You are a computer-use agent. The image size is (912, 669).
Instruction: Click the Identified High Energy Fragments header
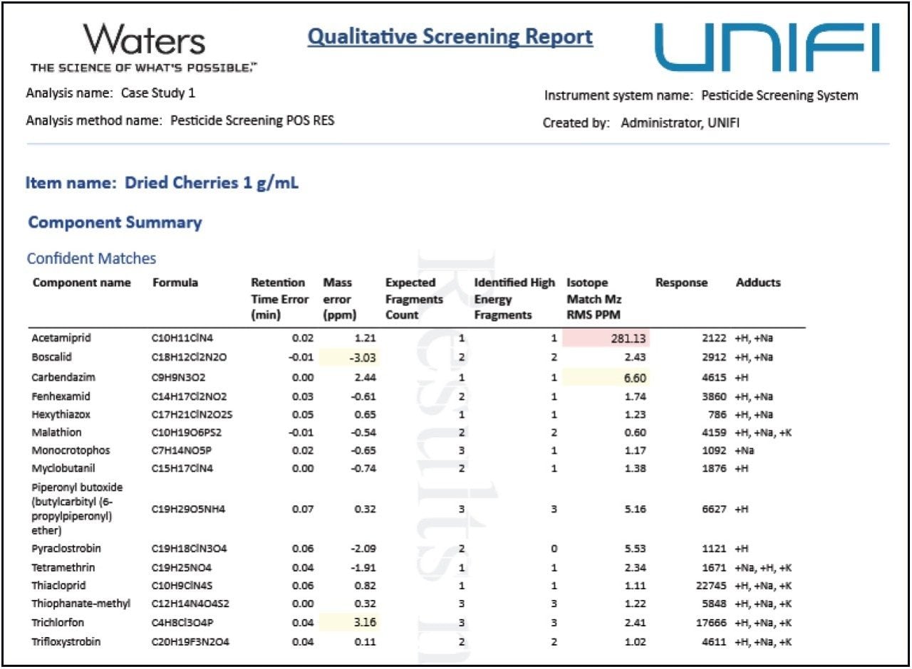[x=514, y=299]
